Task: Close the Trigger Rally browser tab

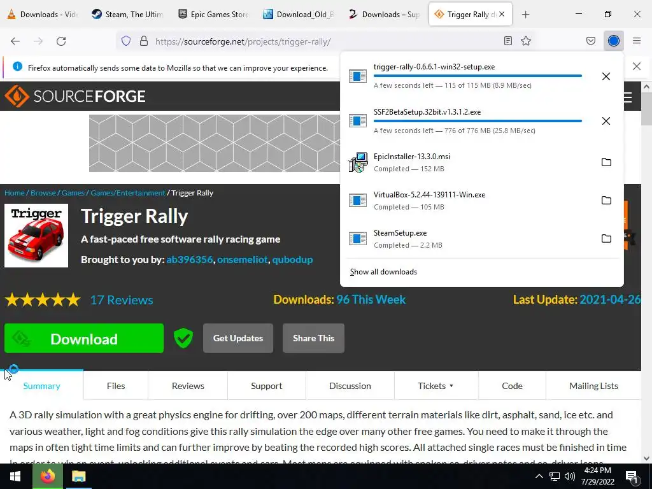Action: tap(502, 15)
